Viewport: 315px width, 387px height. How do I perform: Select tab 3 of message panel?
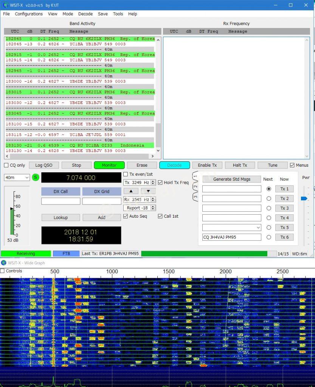tap(195, 197)
